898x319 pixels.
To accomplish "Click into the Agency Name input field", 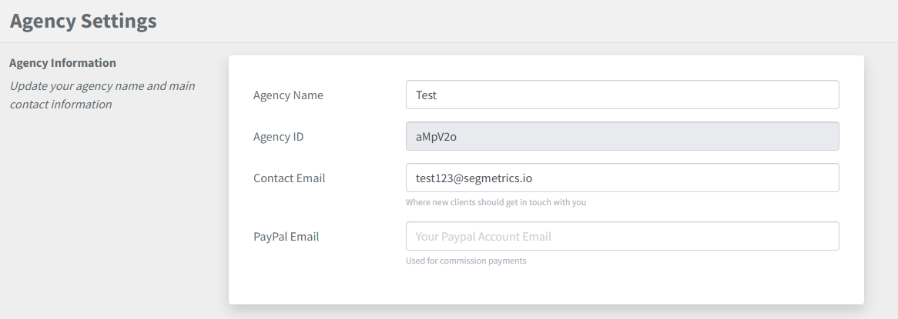I will click(622, 95).
